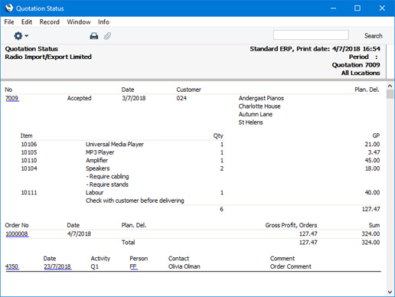Click items GP total 127.47
395x297 pixels.
[x=371, y=209]
